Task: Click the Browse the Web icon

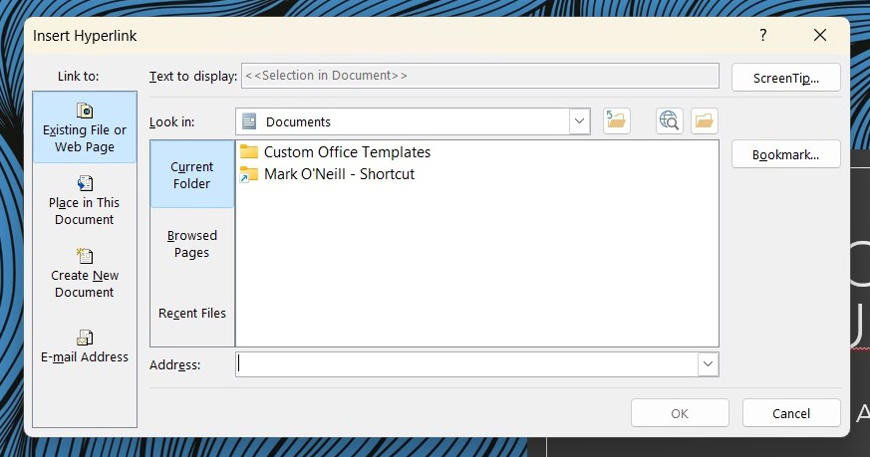Action: [x=669, y=121]
